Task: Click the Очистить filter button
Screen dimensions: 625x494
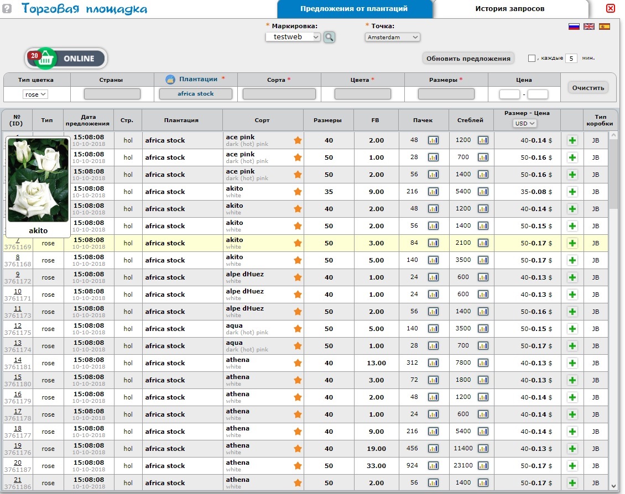Action: pyautogui.click(x=588, y=88)
